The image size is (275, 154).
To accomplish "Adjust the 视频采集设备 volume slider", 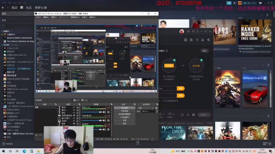I will 92,120.
